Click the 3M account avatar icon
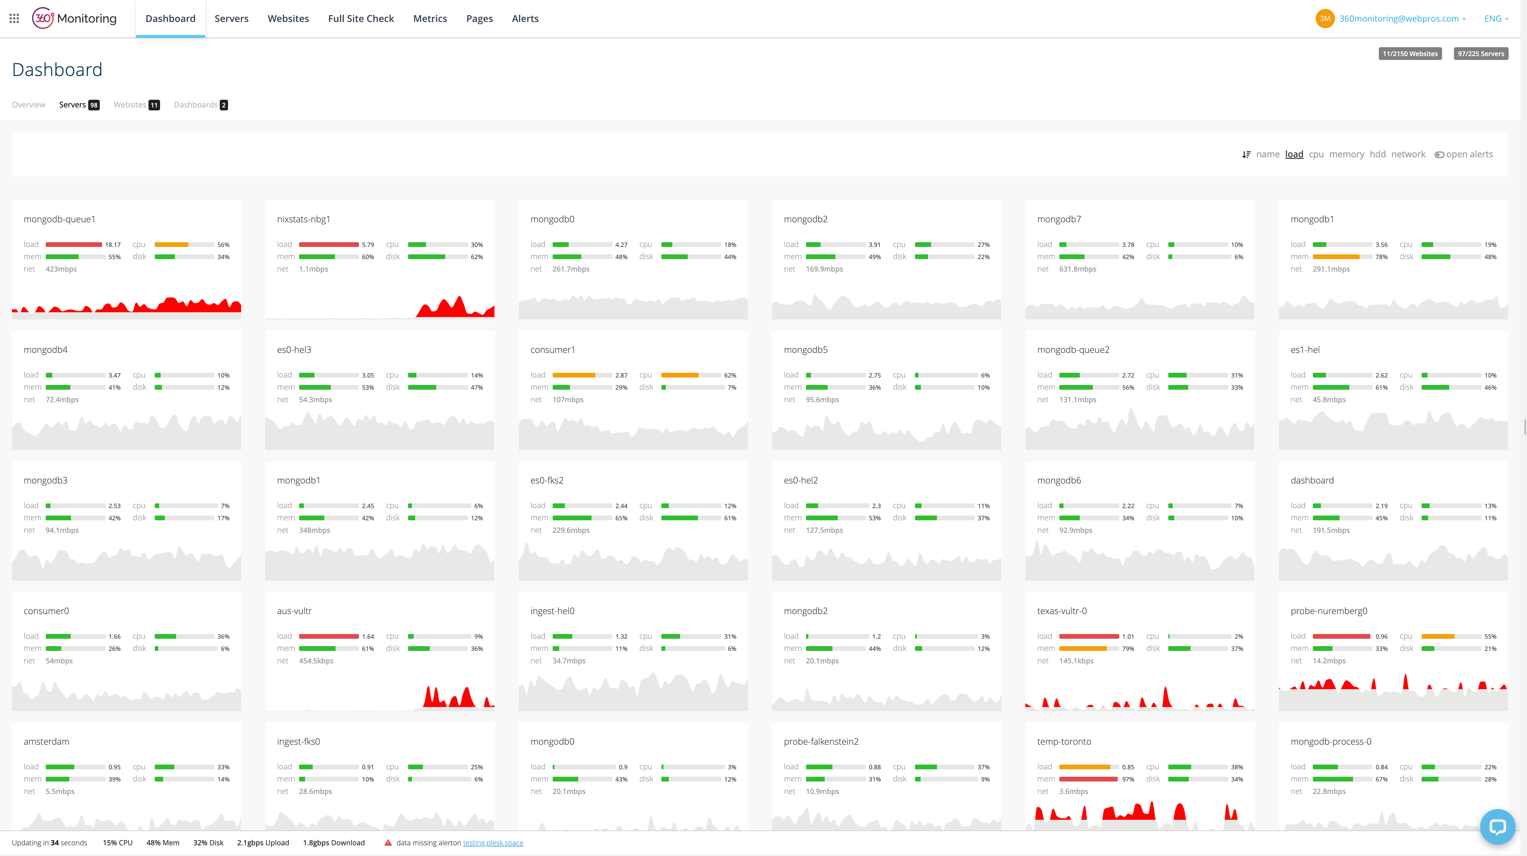The width and height of the screenshot is (1527, 856). [1325, 18]
